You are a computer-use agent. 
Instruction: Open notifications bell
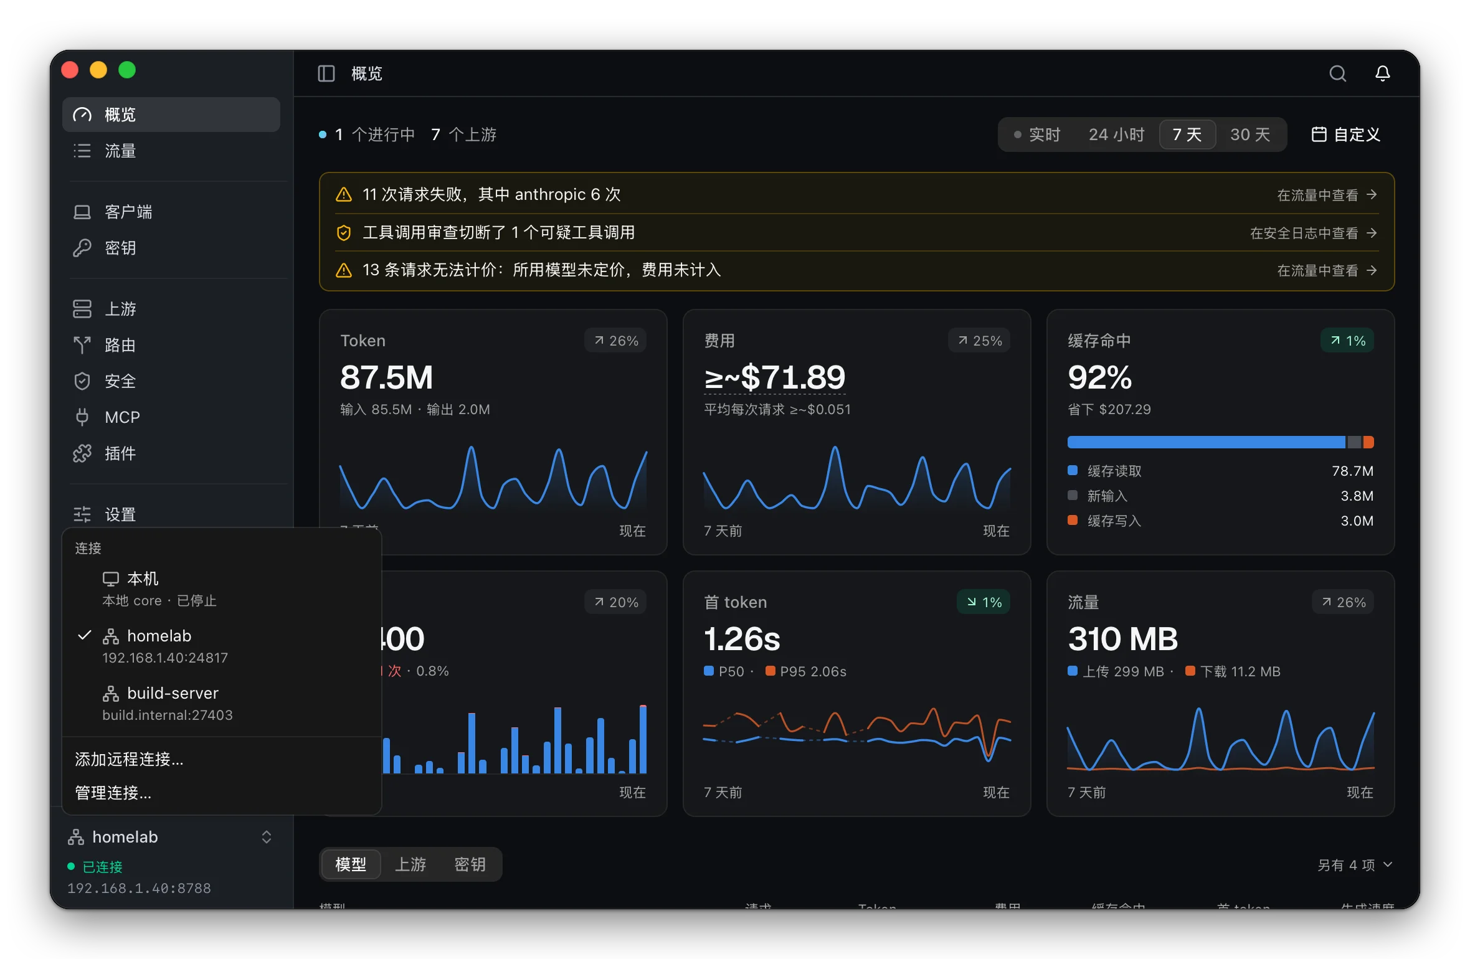1382,73
